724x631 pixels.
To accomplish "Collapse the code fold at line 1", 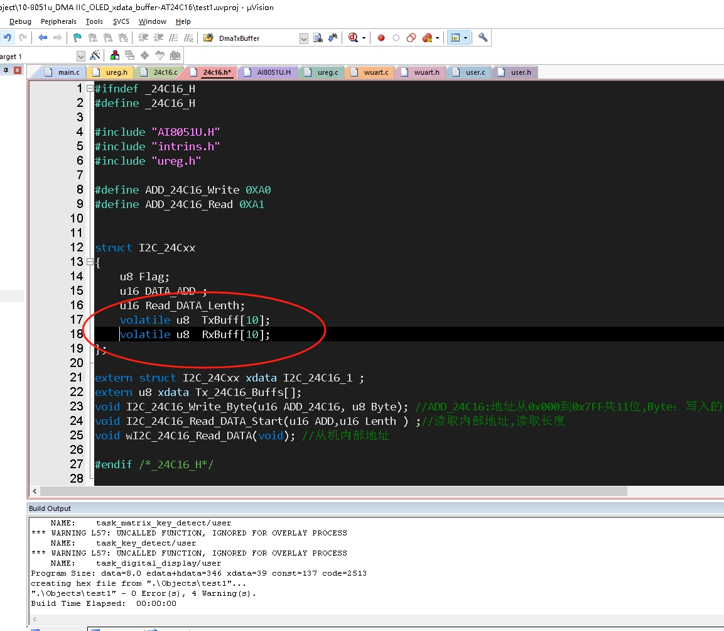I will click(x=90, y=89).
